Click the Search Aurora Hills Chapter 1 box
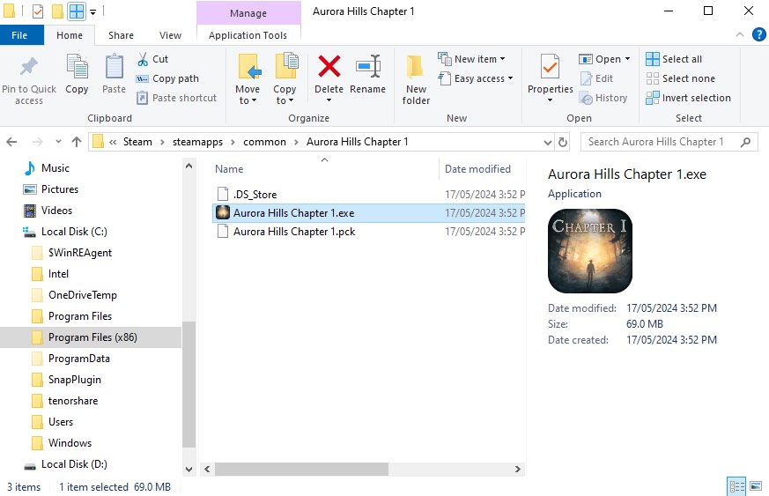769x496 pixels. tap(669, 142)
